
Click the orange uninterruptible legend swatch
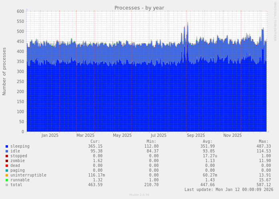(x=7, y=175)
